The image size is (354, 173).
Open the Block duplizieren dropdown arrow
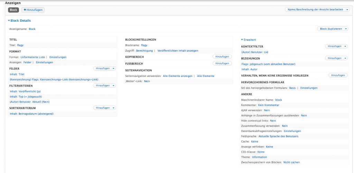point(346,29)
